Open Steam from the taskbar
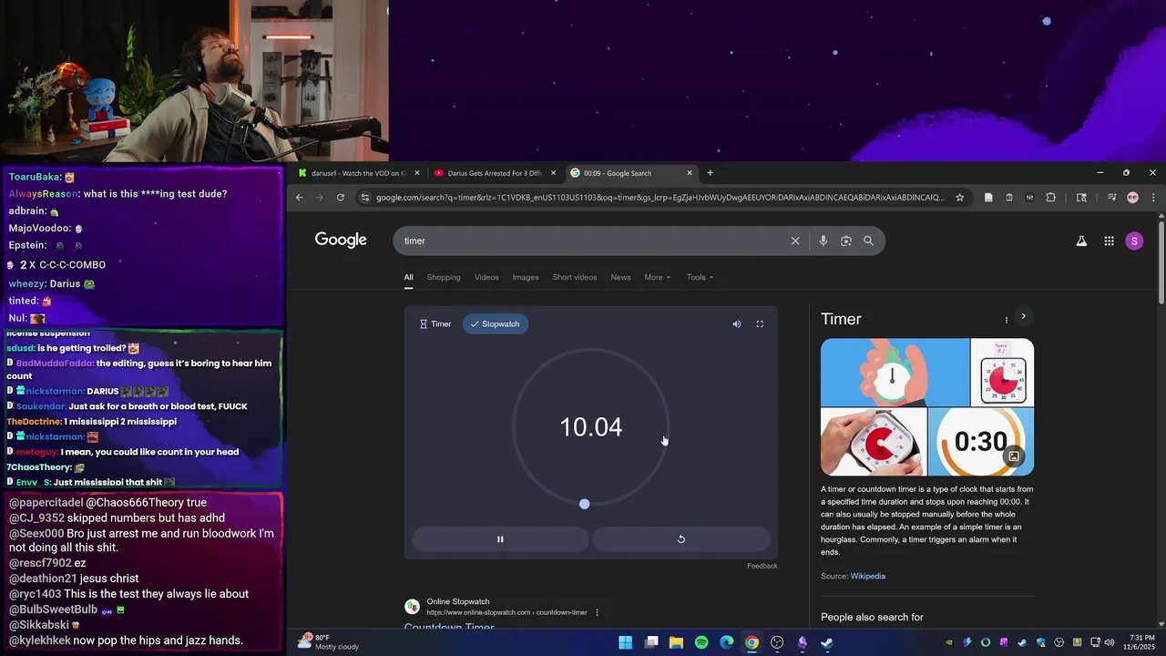This screenshot has width=1166, height=656. (827, 642)
